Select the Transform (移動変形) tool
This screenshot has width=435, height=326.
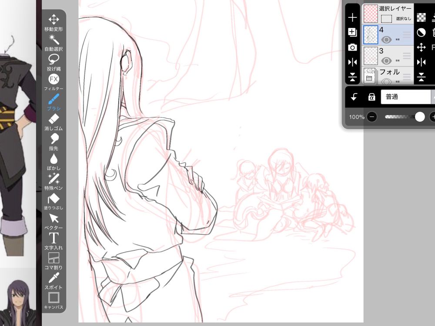(54, 23)
